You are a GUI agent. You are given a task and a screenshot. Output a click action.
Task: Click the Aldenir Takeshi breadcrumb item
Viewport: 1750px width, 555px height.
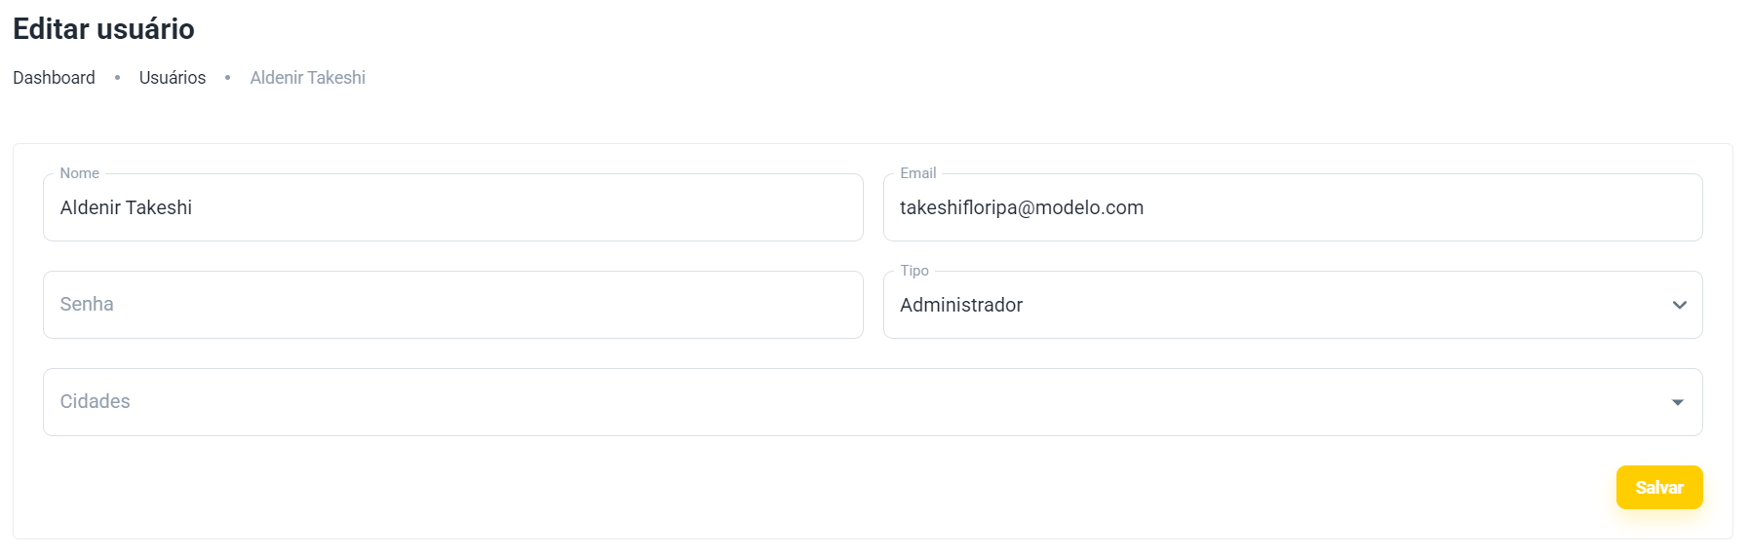click(x=307, y=78)
